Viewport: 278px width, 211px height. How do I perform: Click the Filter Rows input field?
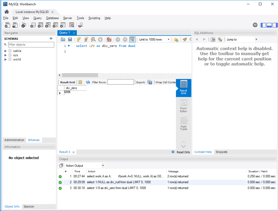121,82
